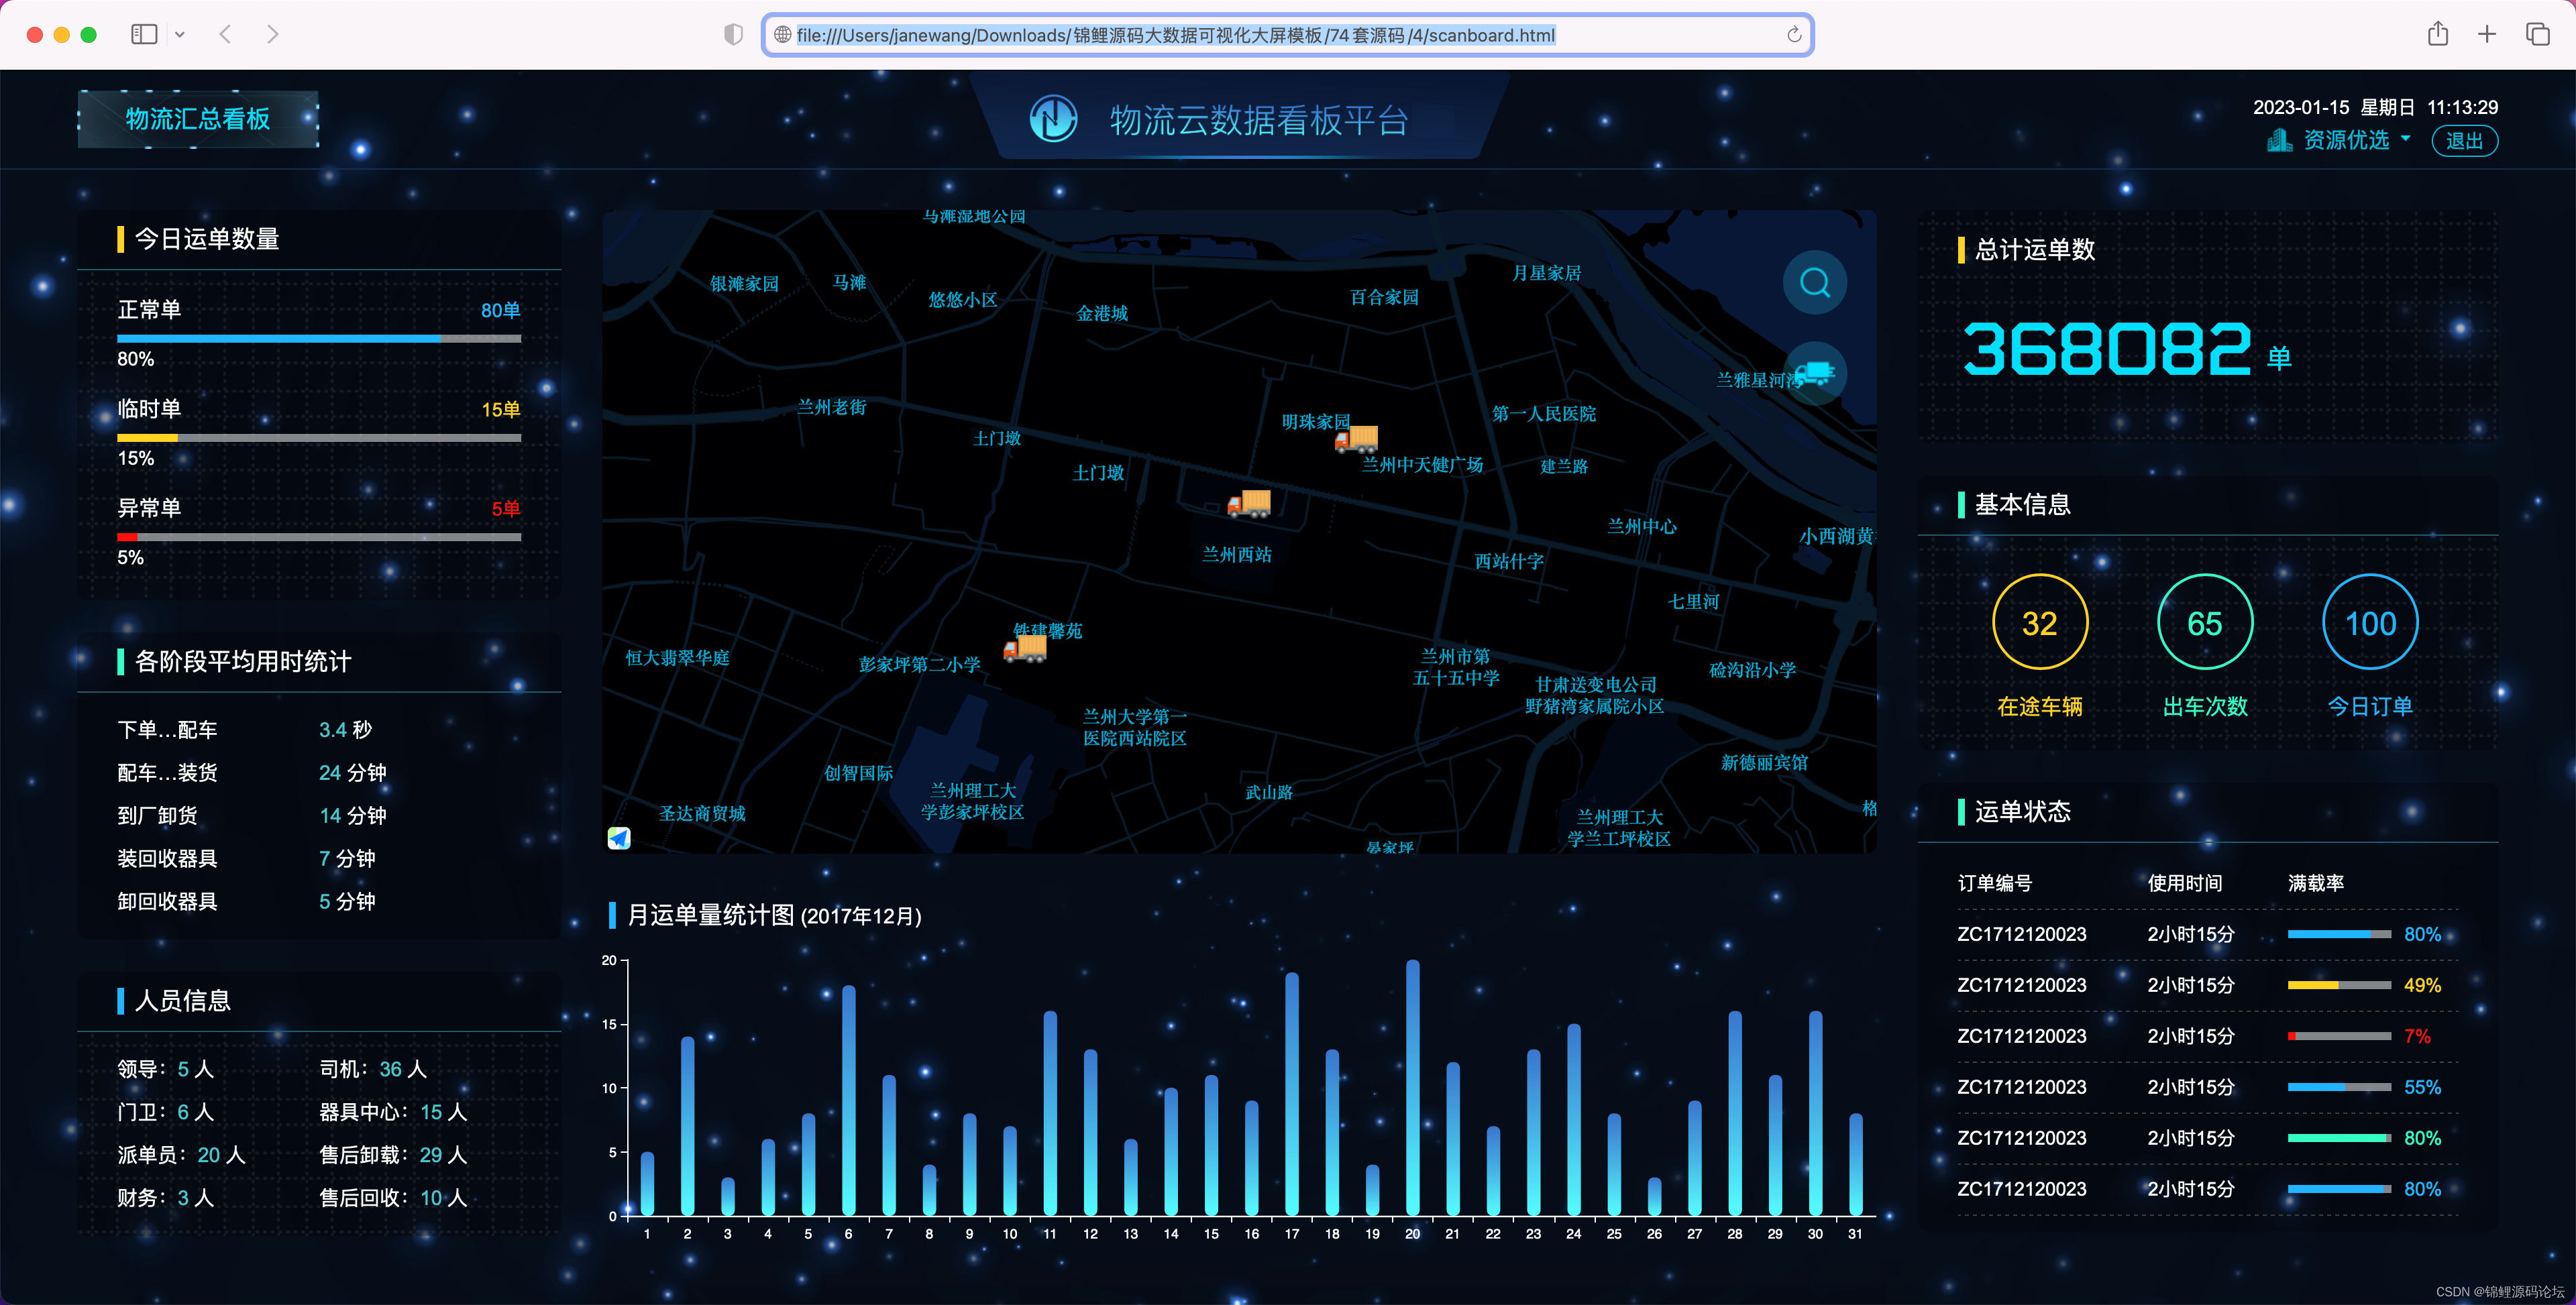Image resolution: width=2576 pixels, height=1305 pixels.
Task: Open the Safari share menu
Action: tap(2438, 34)
